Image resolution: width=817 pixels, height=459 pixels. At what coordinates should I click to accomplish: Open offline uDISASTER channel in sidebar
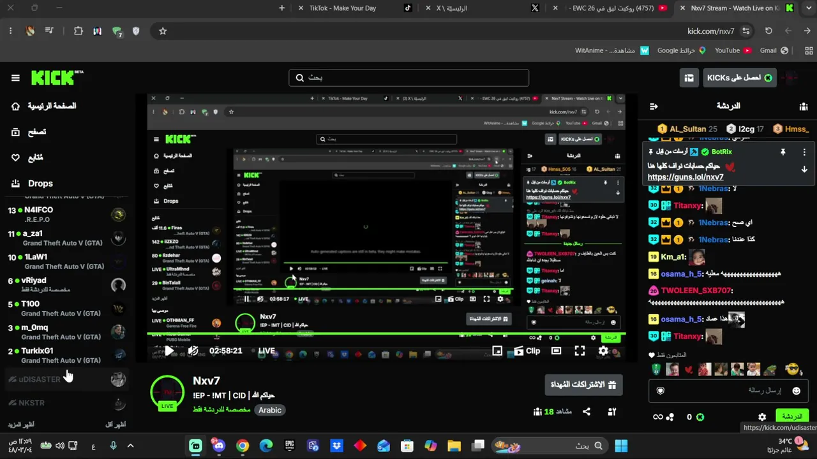66,379
